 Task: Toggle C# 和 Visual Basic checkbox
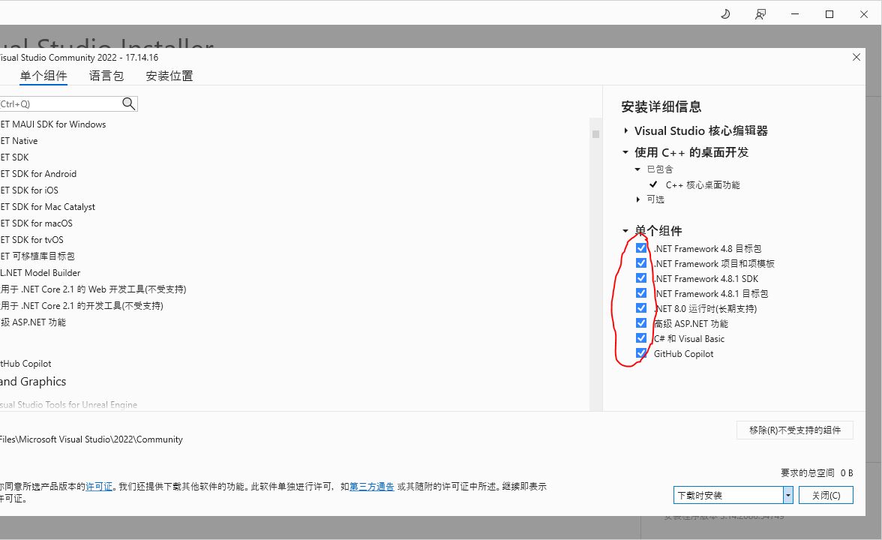pyautogui.click(x=641, y=338)
